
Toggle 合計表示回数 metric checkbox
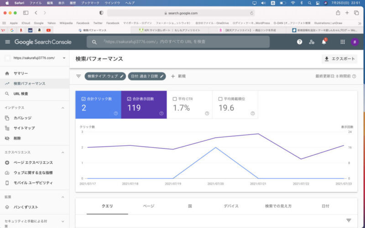[129, 99]
